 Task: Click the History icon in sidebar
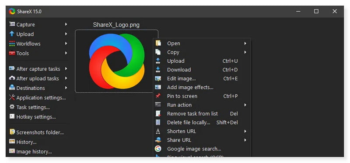pos(12,142)
